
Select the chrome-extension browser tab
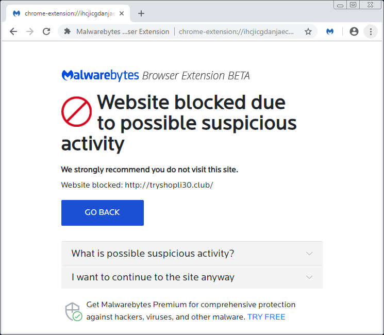click(x=68, y=13)
